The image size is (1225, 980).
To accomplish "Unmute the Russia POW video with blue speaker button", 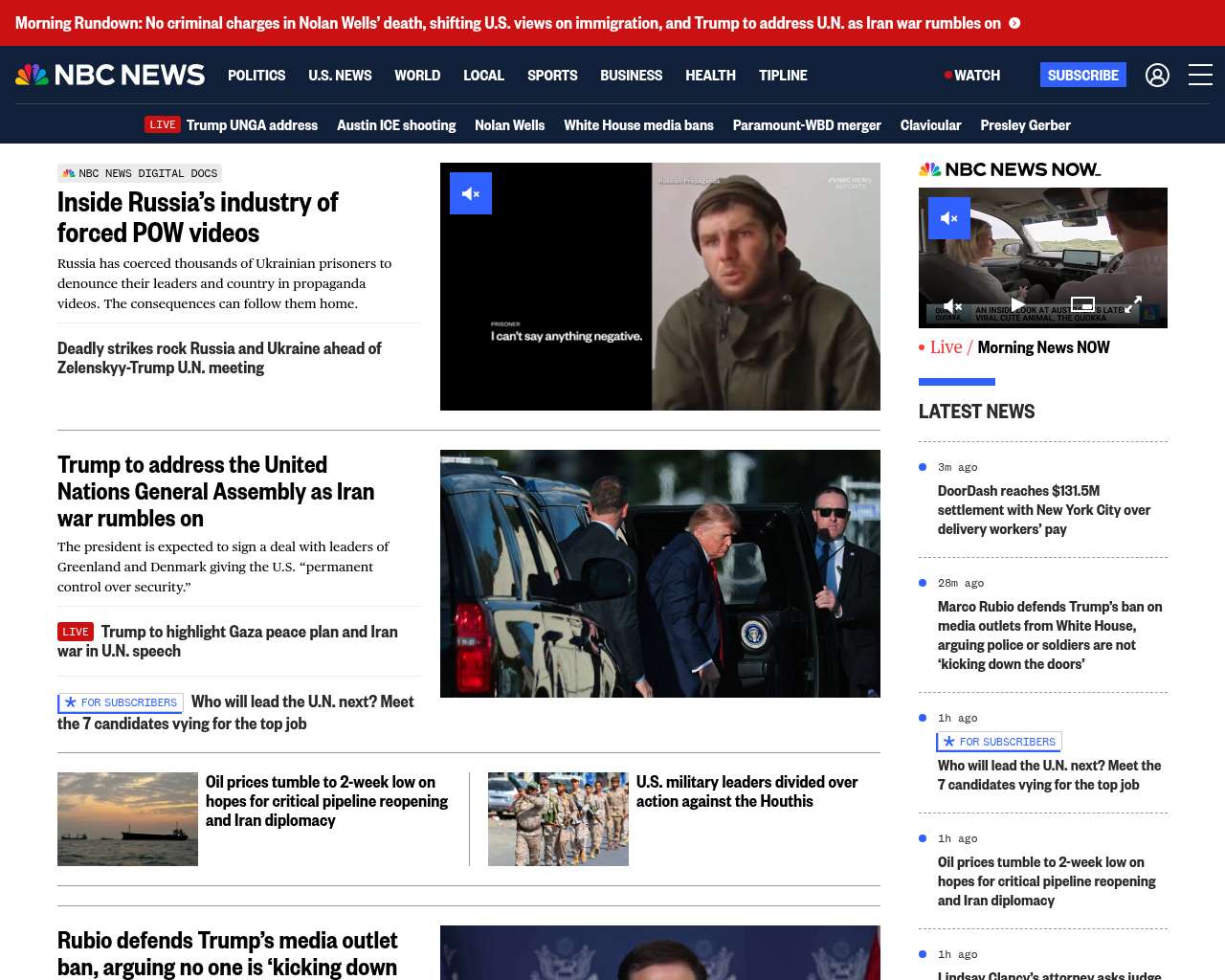I will click(x=471, y=193).
